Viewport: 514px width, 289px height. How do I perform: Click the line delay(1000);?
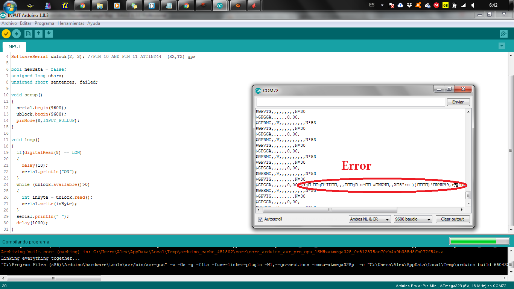coord(32,223)
